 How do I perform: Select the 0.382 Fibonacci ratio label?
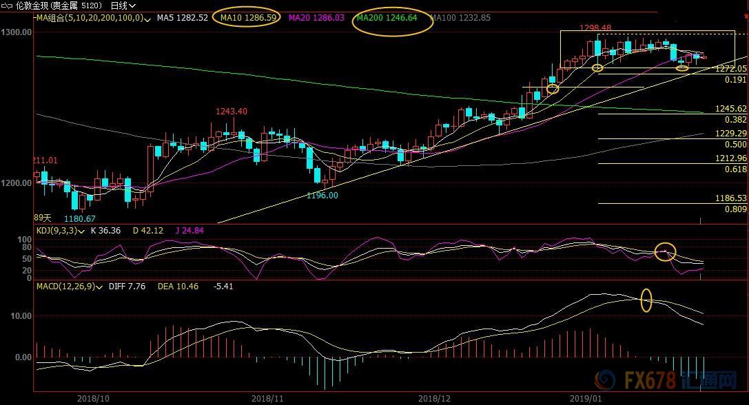click(x=736, y=120)
